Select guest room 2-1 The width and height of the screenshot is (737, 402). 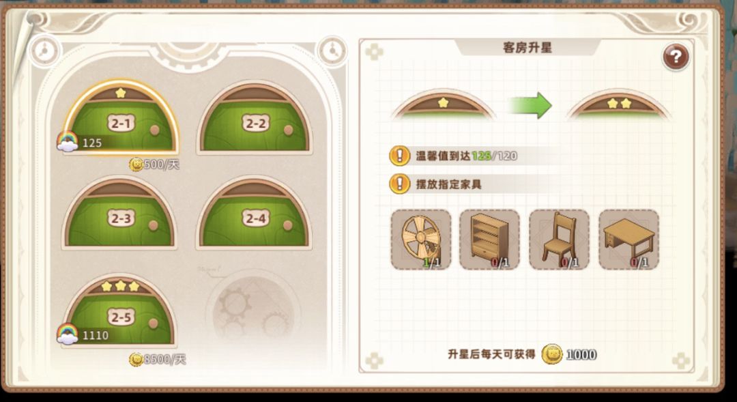click(x=121, y=117)
